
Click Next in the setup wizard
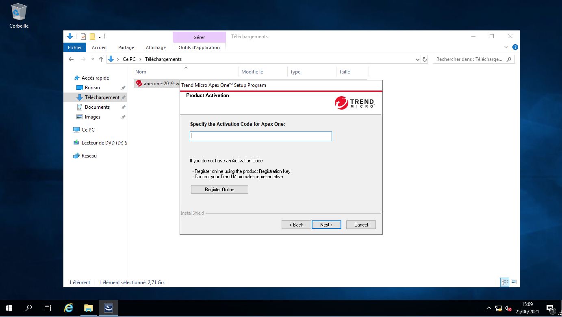(x=326, y=225)
